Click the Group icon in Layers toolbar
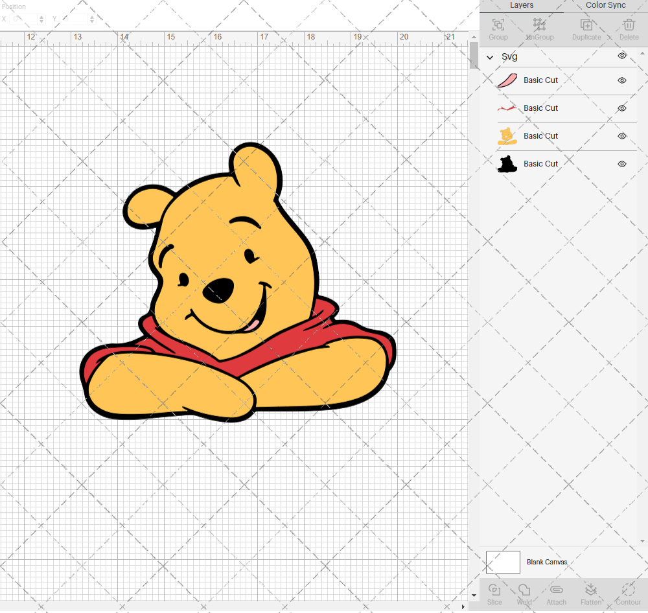648x613 pixels. coord(498,25)
